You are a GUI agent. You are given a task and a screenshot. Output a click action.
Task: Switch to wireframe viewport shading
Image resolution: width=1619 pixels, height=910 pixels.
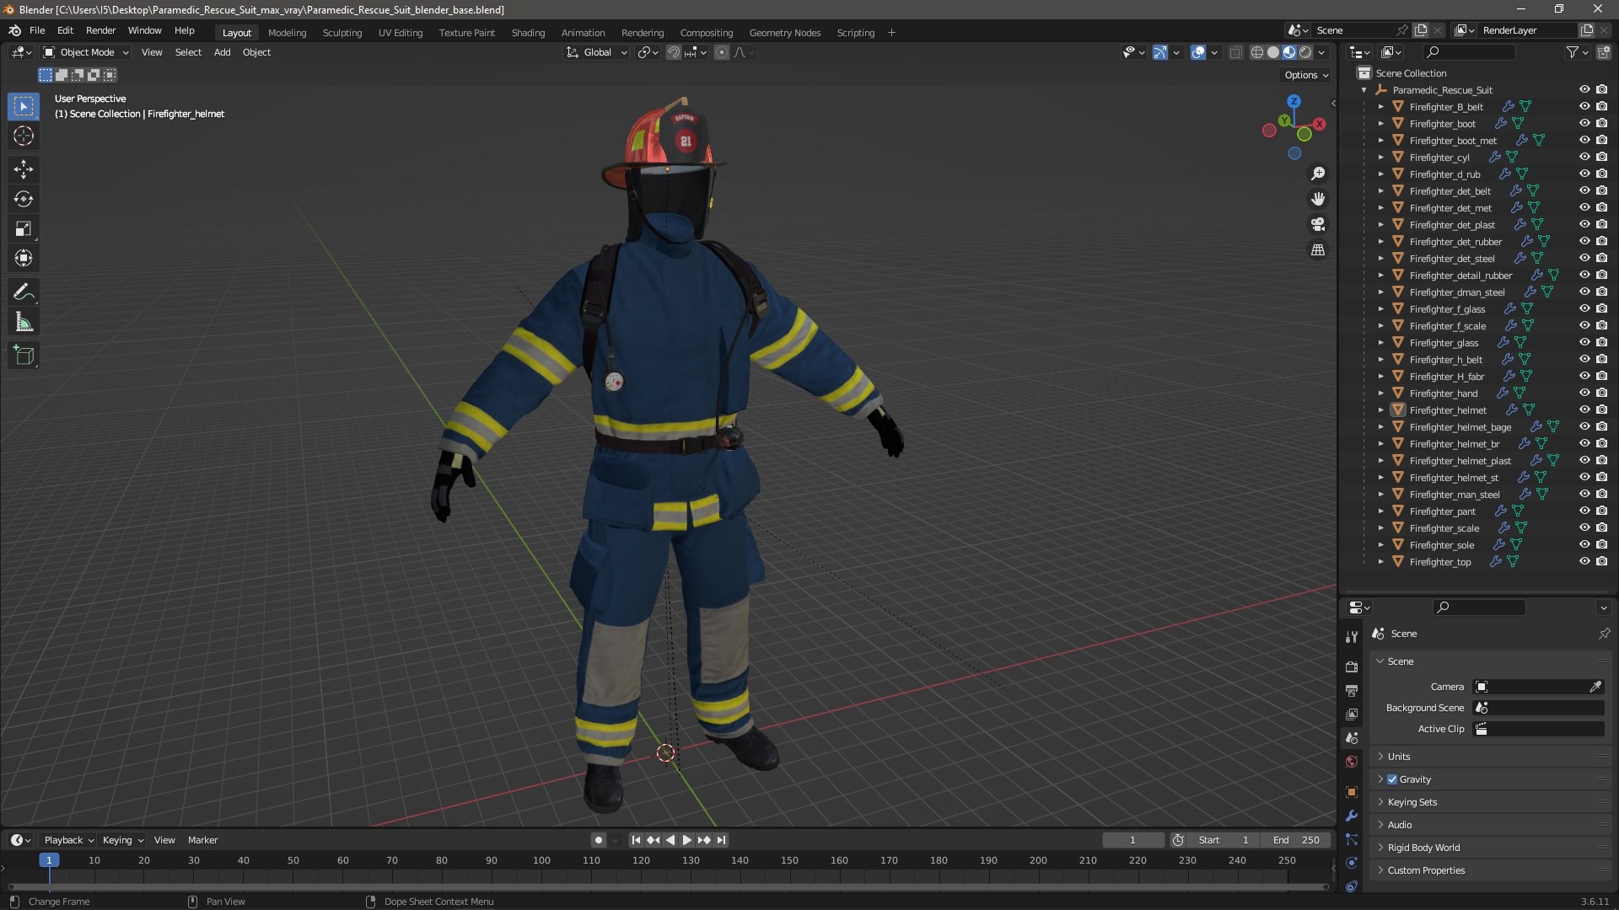coord(1256,52)
